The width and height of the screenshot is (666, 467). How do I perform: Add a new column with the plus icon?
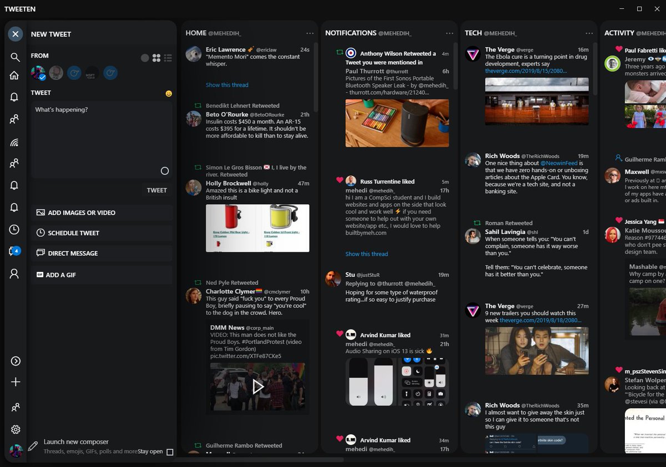[x=15, y=382]
